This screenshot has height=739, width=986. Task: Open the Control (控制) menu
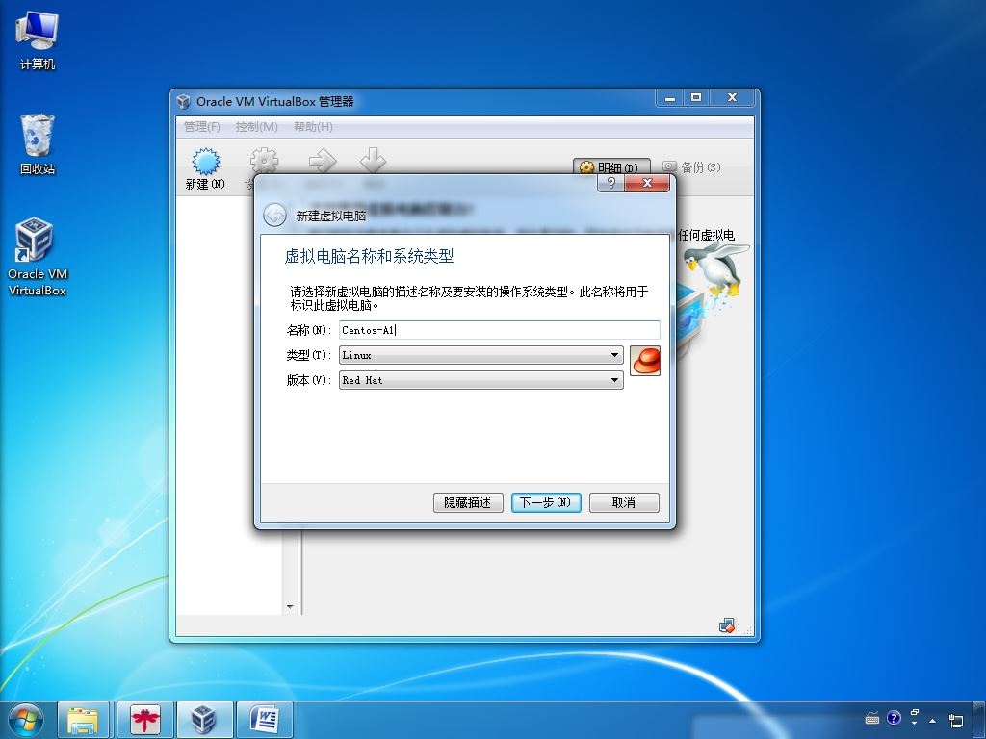pos(256,127)
